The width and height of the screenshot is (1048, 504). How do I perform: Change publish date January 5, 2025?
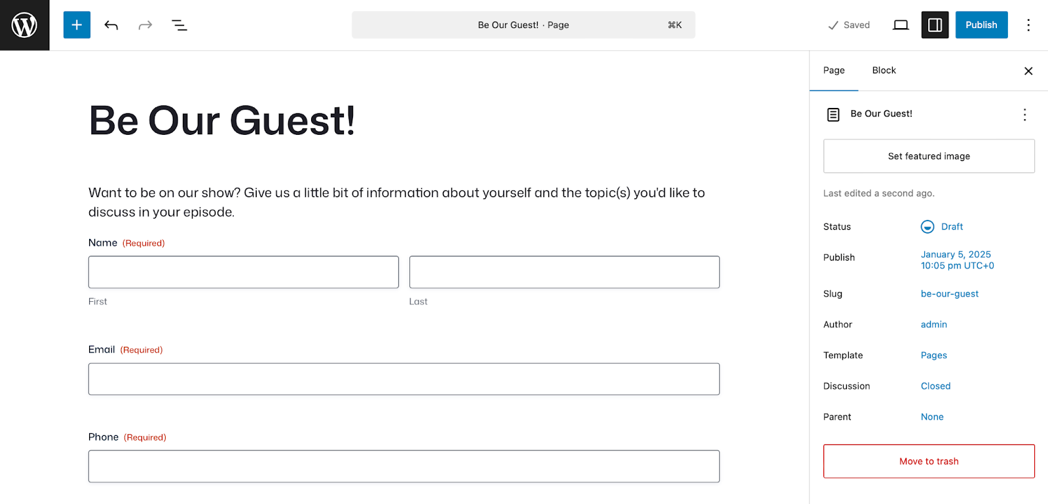pyautogui.click(x=957, y=260)
